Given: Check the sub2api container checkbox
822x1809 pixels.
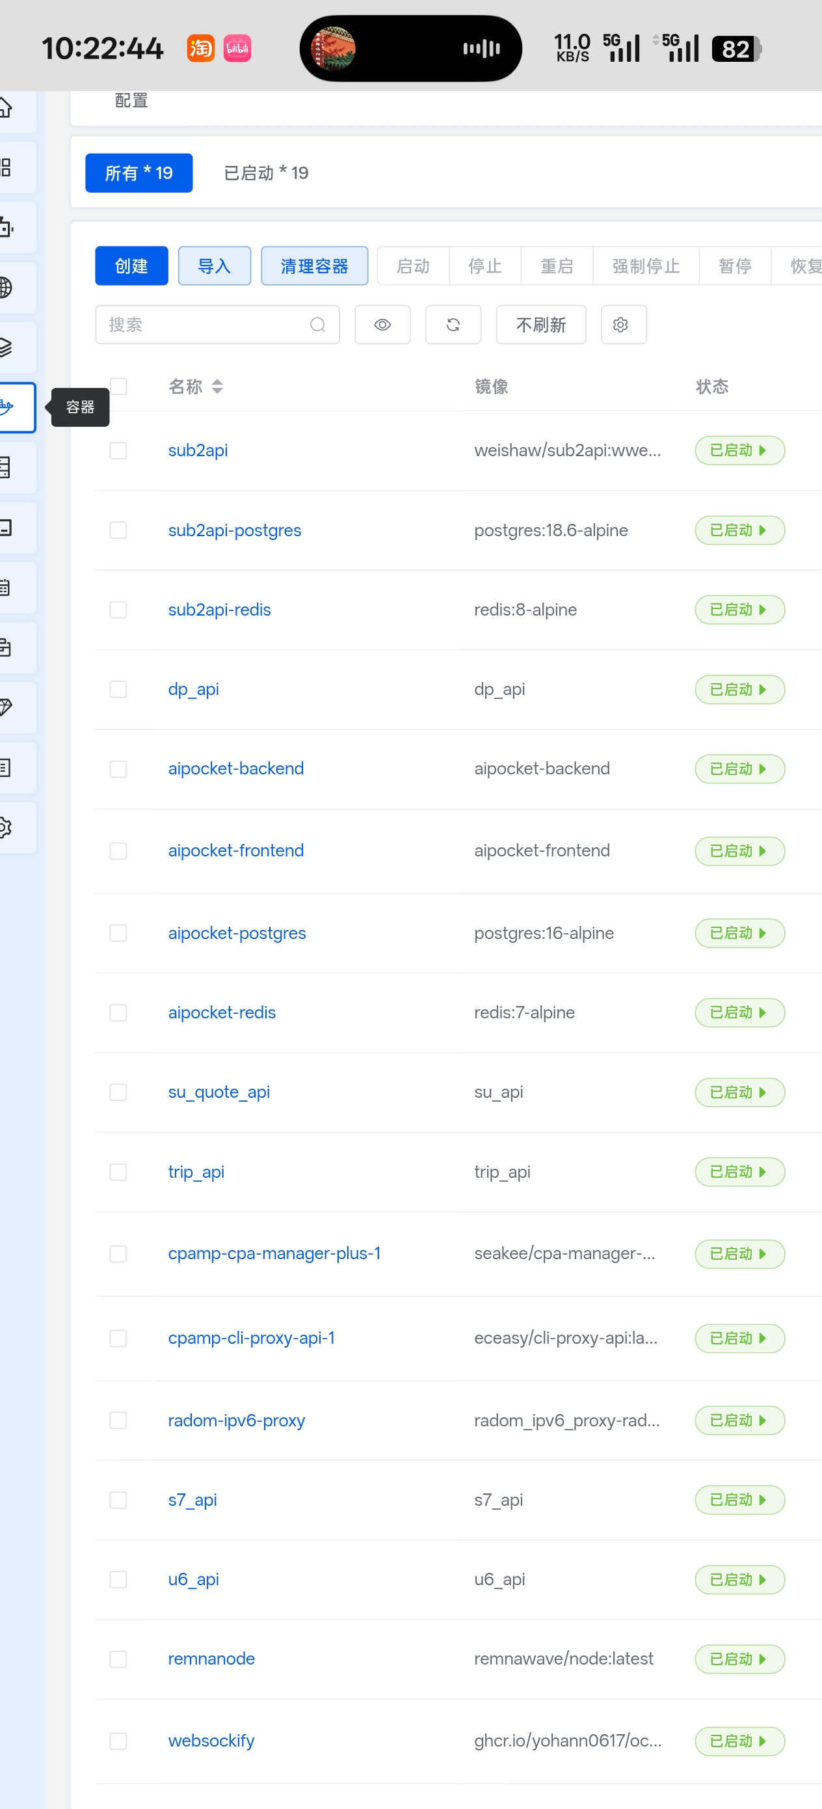Looking at the screenshot, I should pyautogui.click(x=118, y=450).
